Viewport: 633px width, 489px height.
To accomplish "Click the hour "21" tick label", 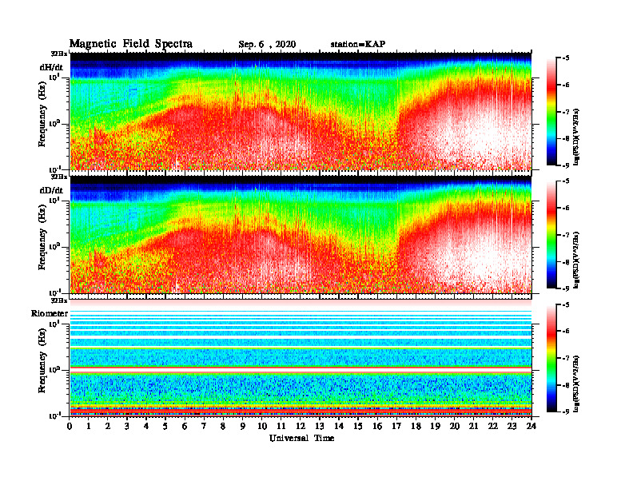I will click(473, 427).
